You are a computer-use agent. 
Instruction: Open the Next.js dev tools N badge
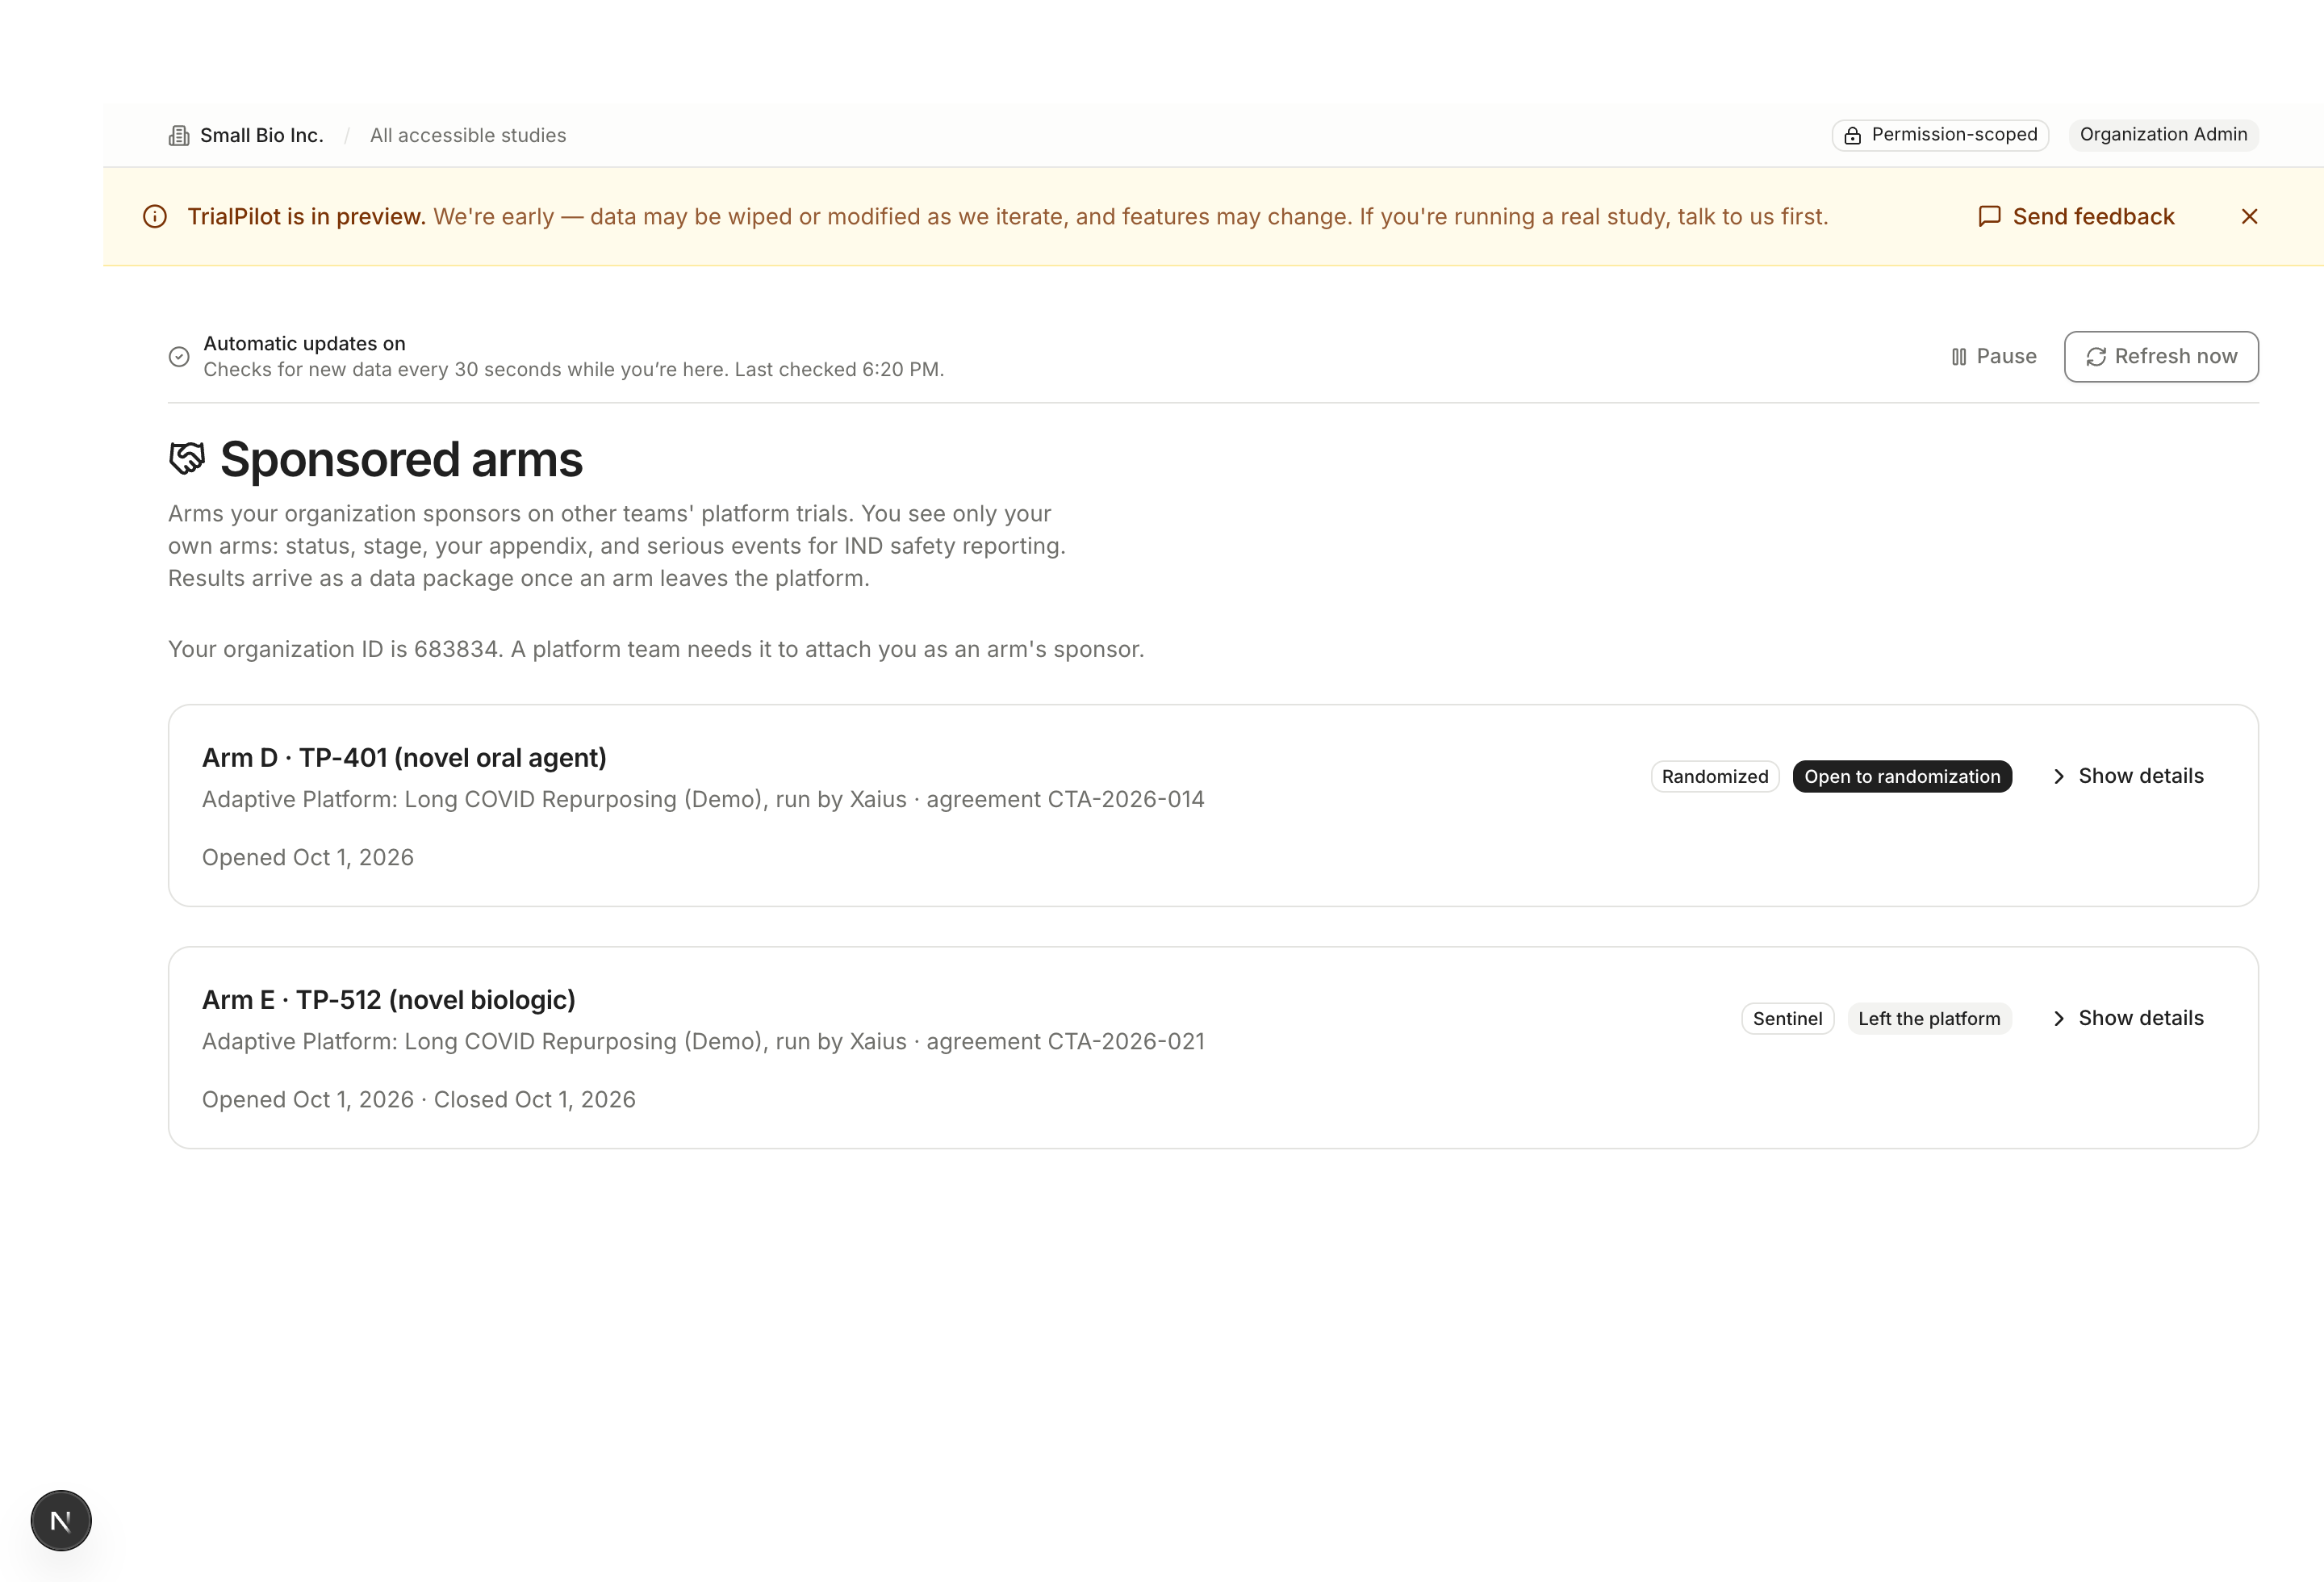[61, 1521]
